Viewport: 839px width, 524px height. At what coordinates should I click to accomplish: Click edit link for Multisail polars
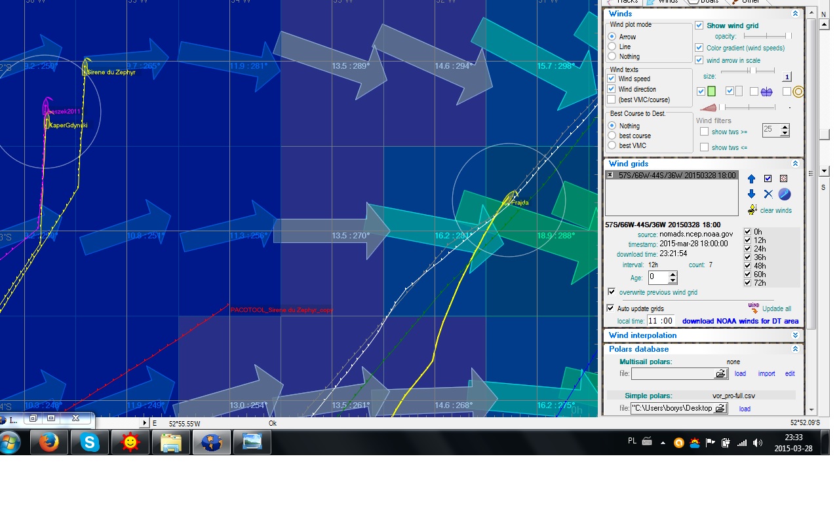tap(790, 373)
